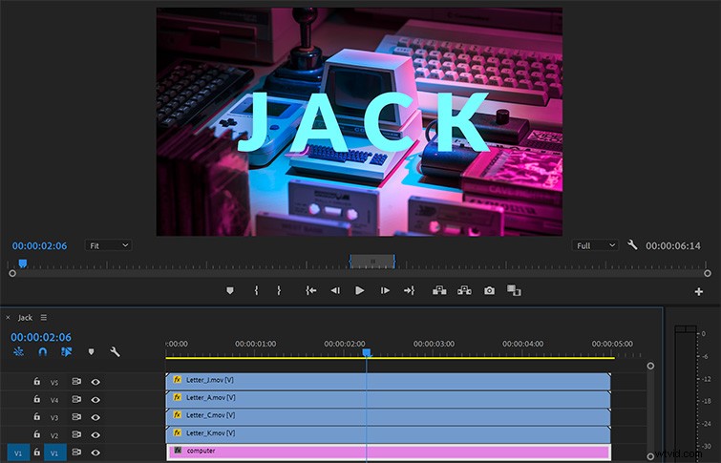Screen dimensions: 721x463
Task: Hide track V5 output eye
Action: [x=95, y=382]
